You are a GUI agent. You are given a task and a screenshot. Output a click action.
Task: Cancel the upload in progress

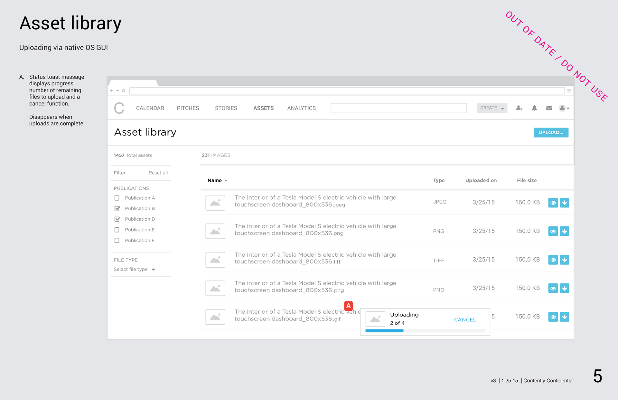465,319
